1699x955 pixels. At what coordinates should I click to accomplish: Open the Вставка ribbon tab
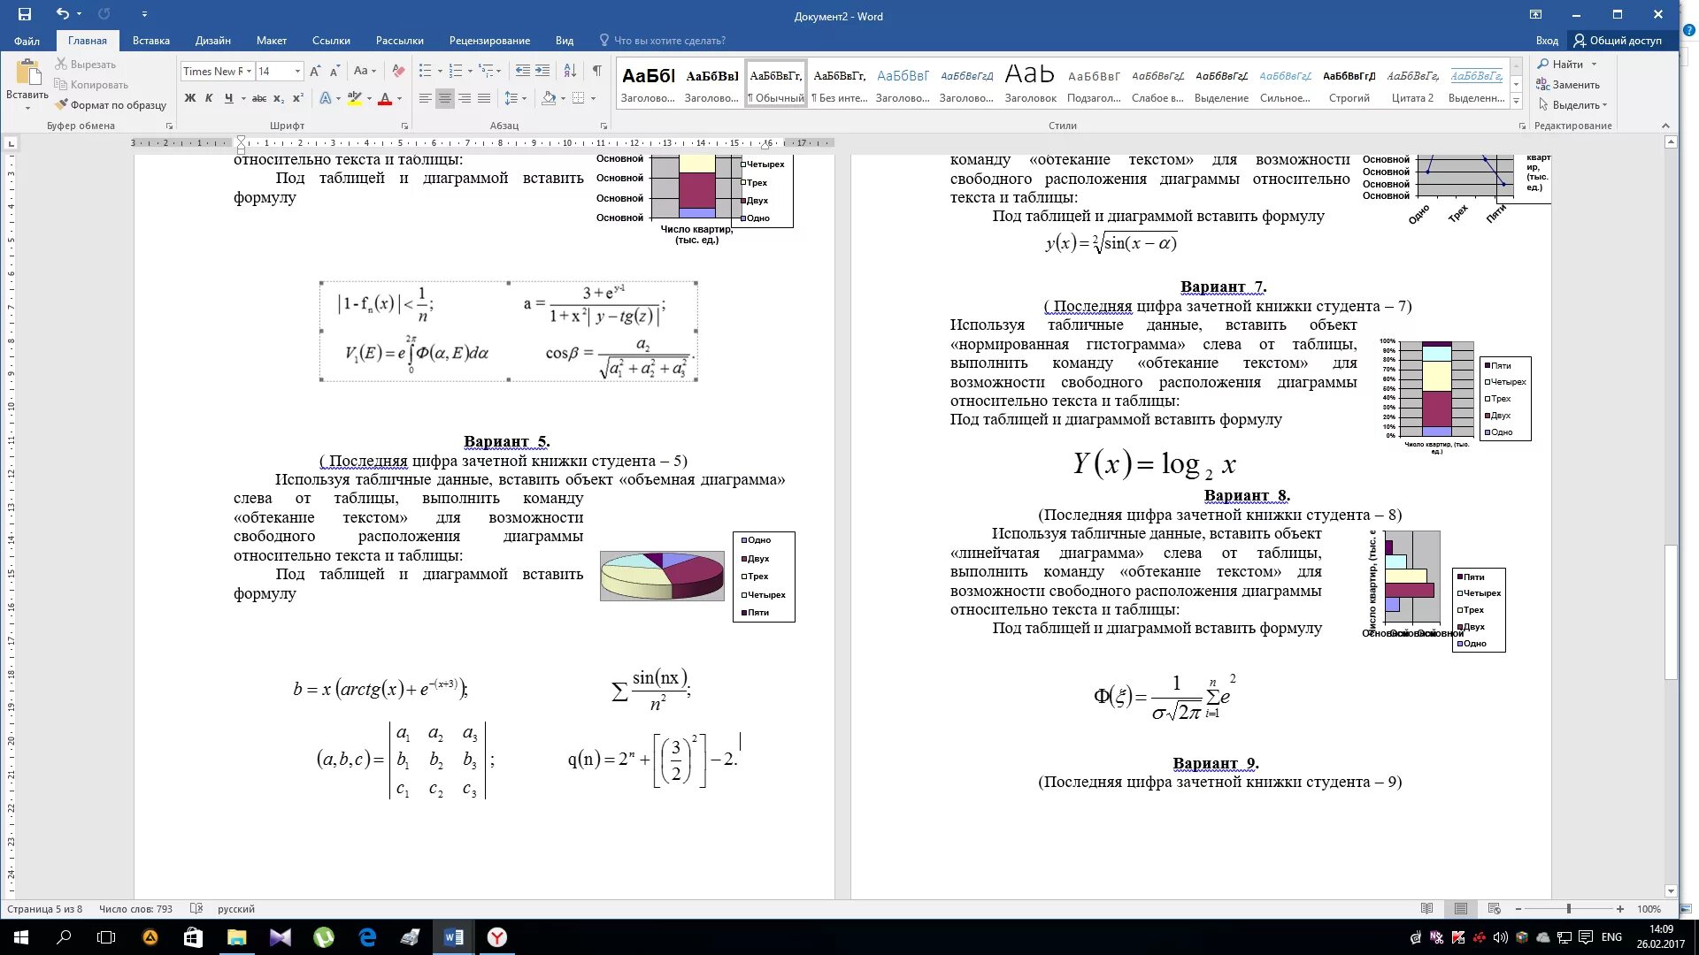pyautogui.click(x=151, y=41)
